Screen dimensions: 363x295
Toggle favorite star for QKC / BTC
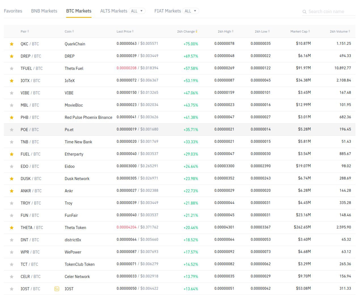click(12, 44)
